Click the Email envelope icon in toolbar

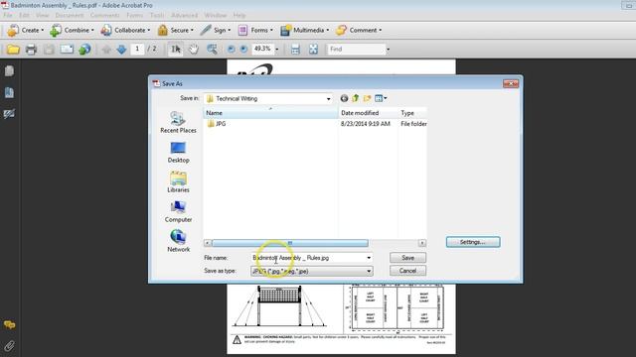click(x=67, y=50)
